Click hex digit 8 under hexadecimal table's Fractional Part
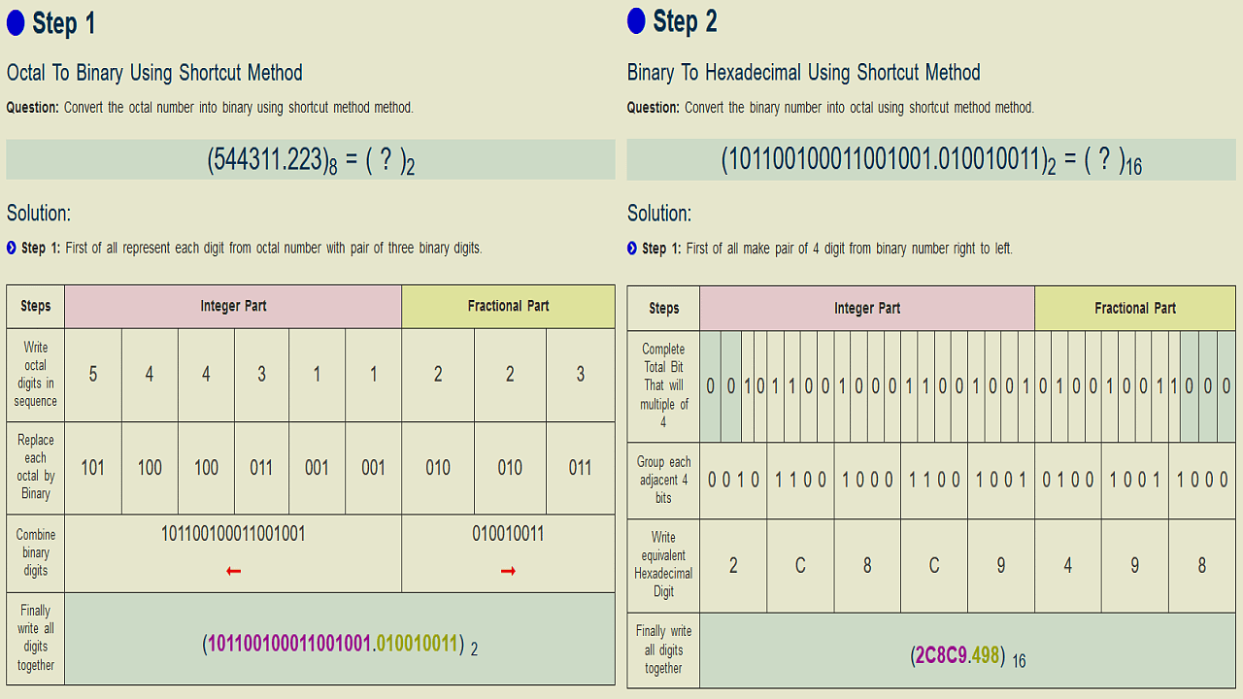Viewport: 1243px width, 699px height. pyautogui.click(x=1201, y=565)
